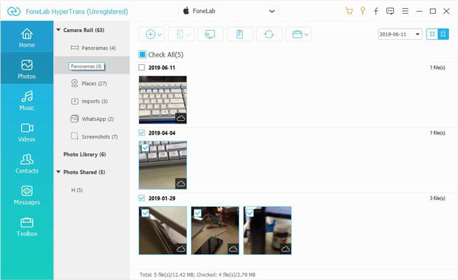
Task: Expand the Export to device dropdown arrow
Action: point(189,35)
